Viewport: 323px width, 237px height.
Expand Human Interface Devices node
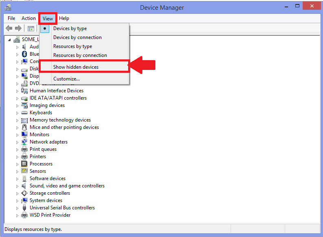click(x=17, y=91)
